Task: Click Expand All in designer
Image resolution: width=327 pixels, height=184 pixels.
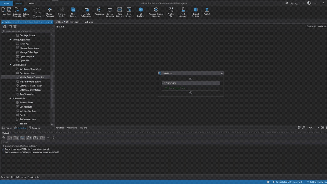Action: (311, 26)
